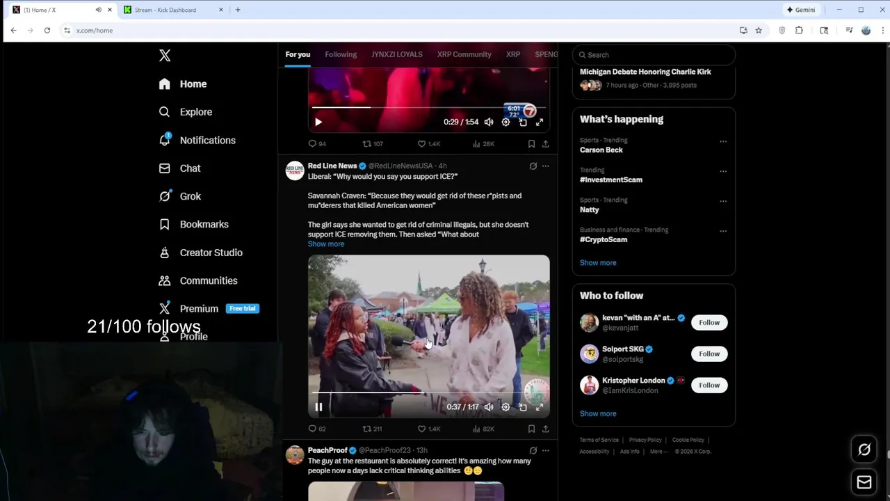
Task: Open more options for Carson Beck trend
Action: point(723,141)
